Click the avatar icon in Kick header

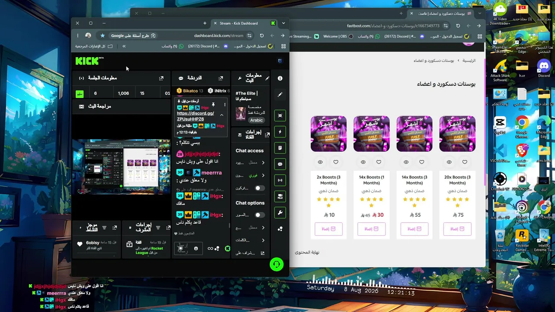click(280, 61)
